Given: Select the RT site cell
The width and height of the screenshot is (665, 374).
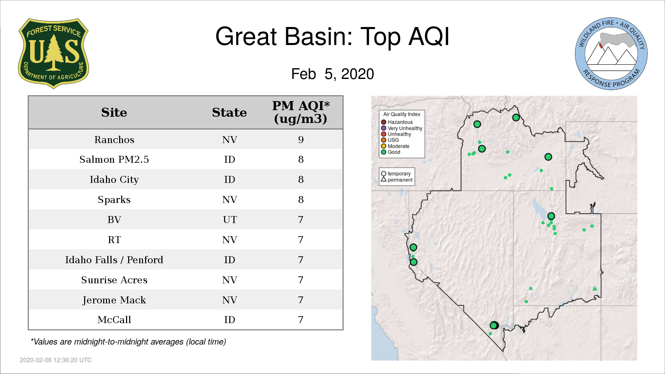Looking at the screenshot, I should click(x=114, y=240).
